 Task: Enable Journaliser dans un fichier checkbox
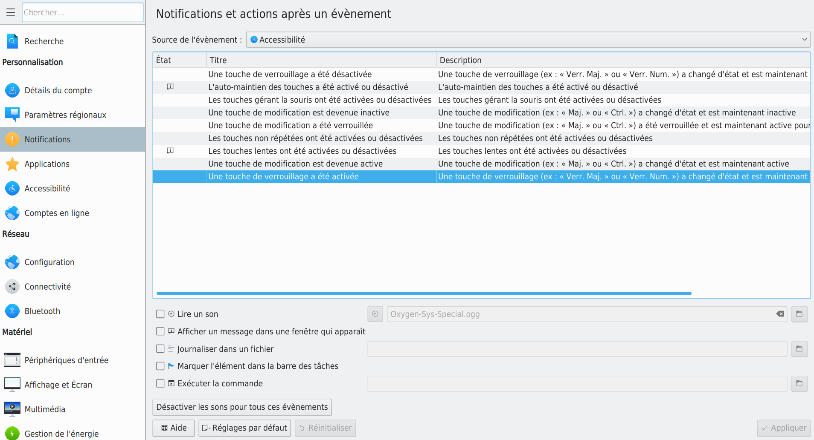click(160, 349)
